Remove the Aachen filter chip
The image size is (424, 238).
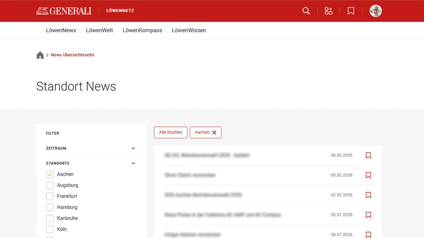pyautogui.click(x=215, y=132)
